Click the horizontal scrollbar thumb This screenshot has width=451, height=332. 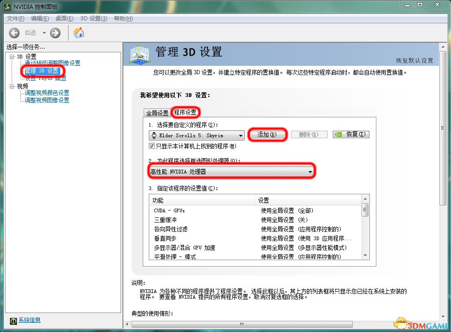pyautogui.click(x=242, y=325)
